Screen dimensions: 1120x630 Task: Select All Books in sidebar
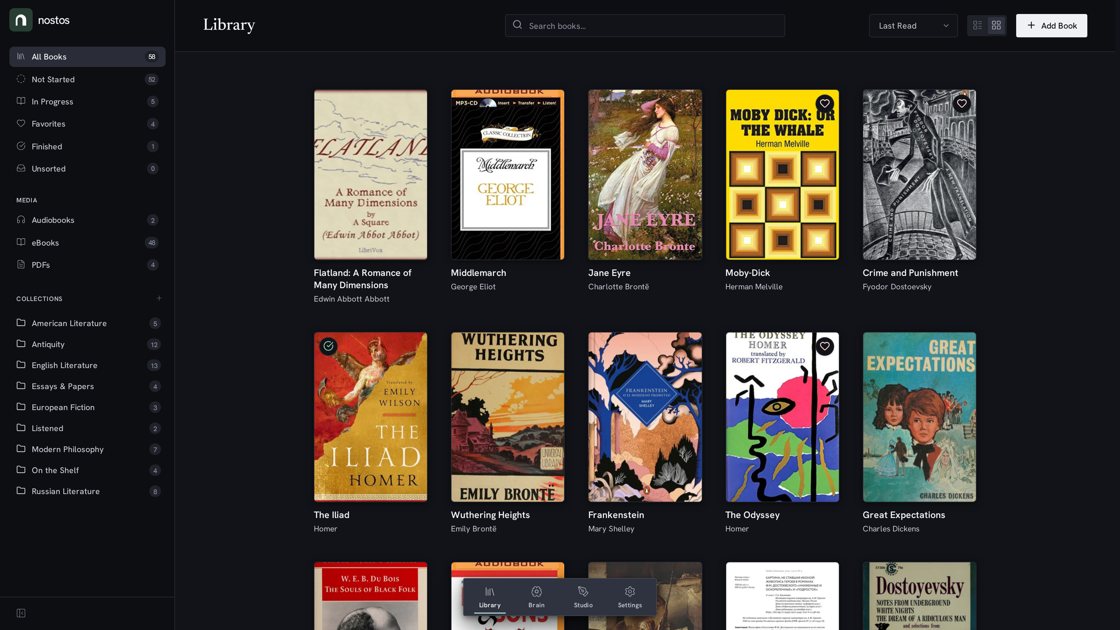pos(87,57)
